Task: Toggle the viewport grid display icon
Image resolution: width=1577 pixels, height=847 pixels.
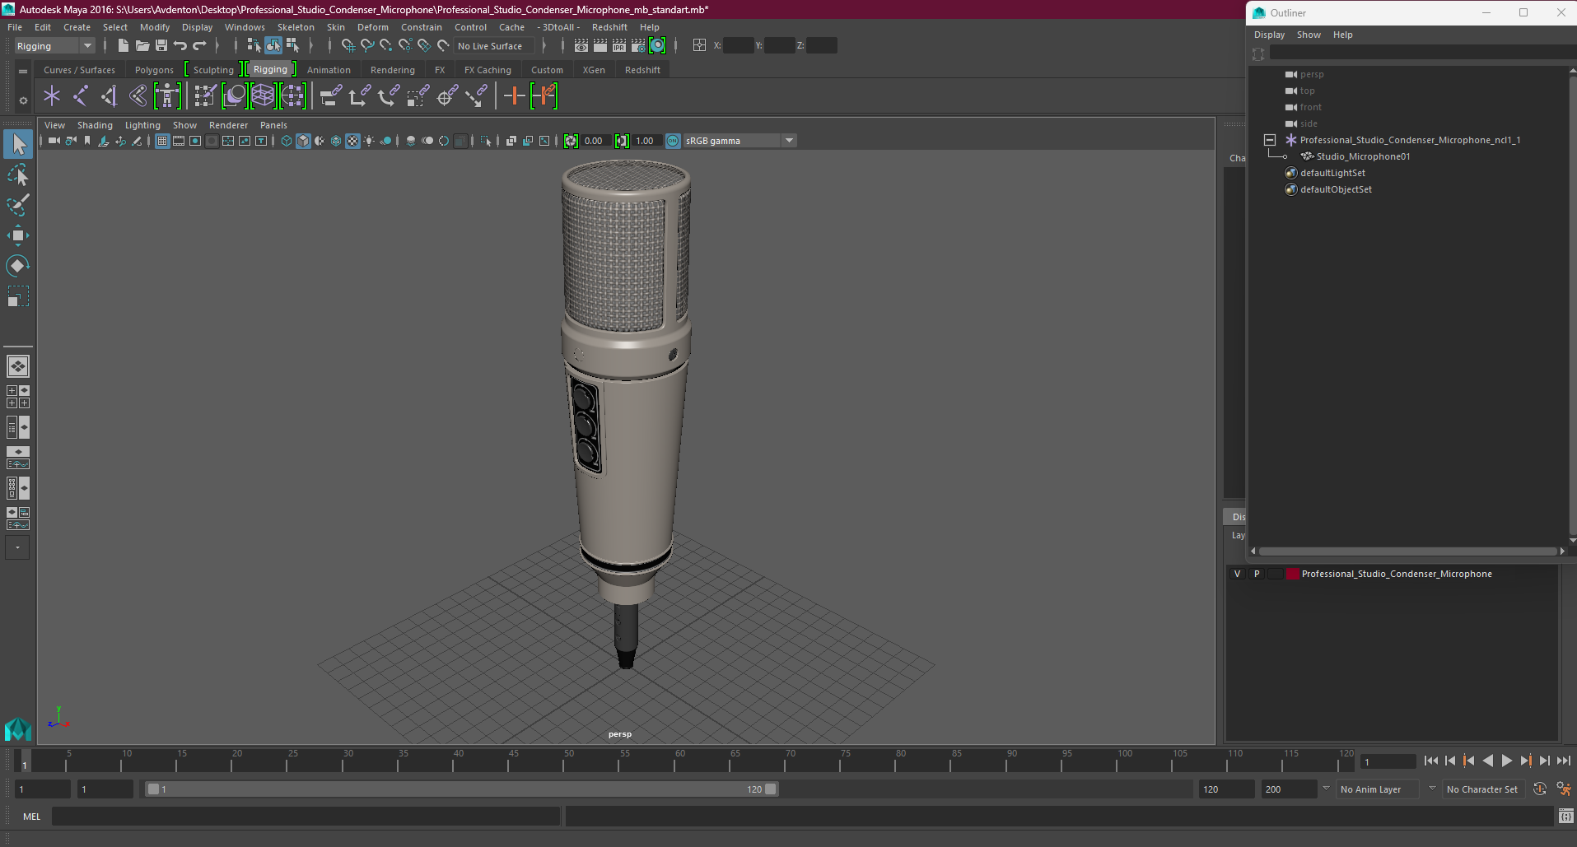Action: point(162,141)
